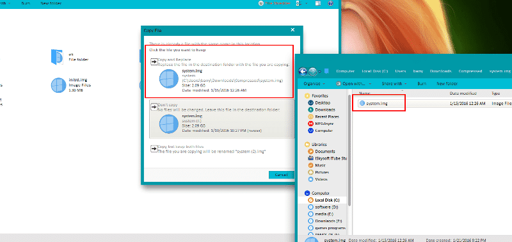
Task: Click New folder in the left window toolbar
Action: [x=51, y=3]
